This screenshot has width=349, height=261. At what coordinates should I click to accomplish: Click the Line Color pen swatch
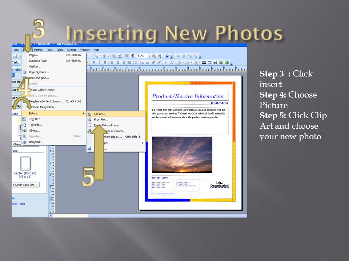[188, 62]
